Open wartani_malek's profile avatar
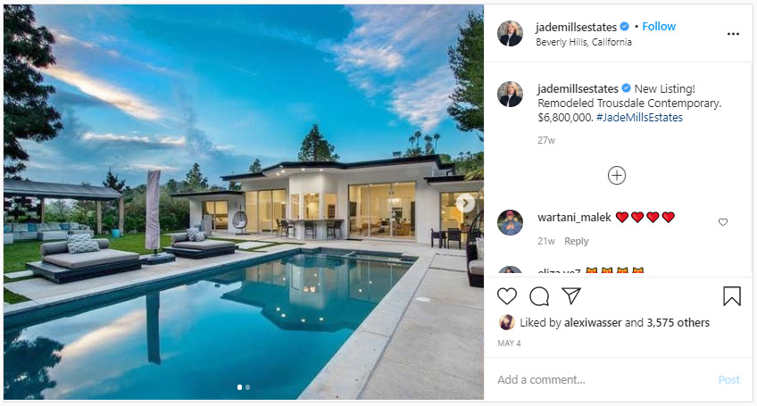This screenshot has height=406, width=757. click(x=510, y=222)
